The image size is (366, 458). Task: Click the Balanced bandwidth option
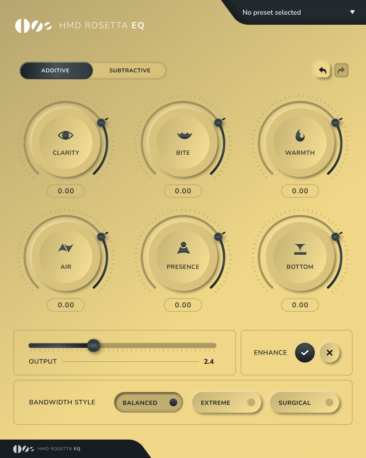(x=148, y=402)
